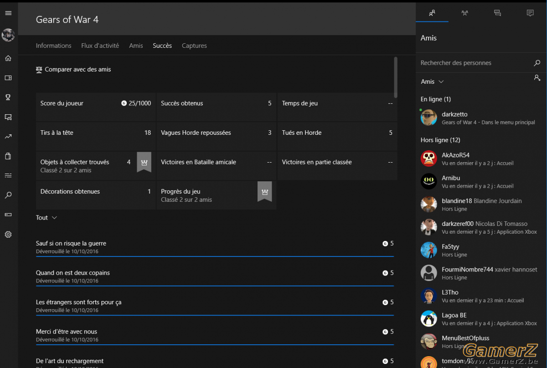Expand the Amis list filter dropdown

pyautogui.click(x=432, y=82)
